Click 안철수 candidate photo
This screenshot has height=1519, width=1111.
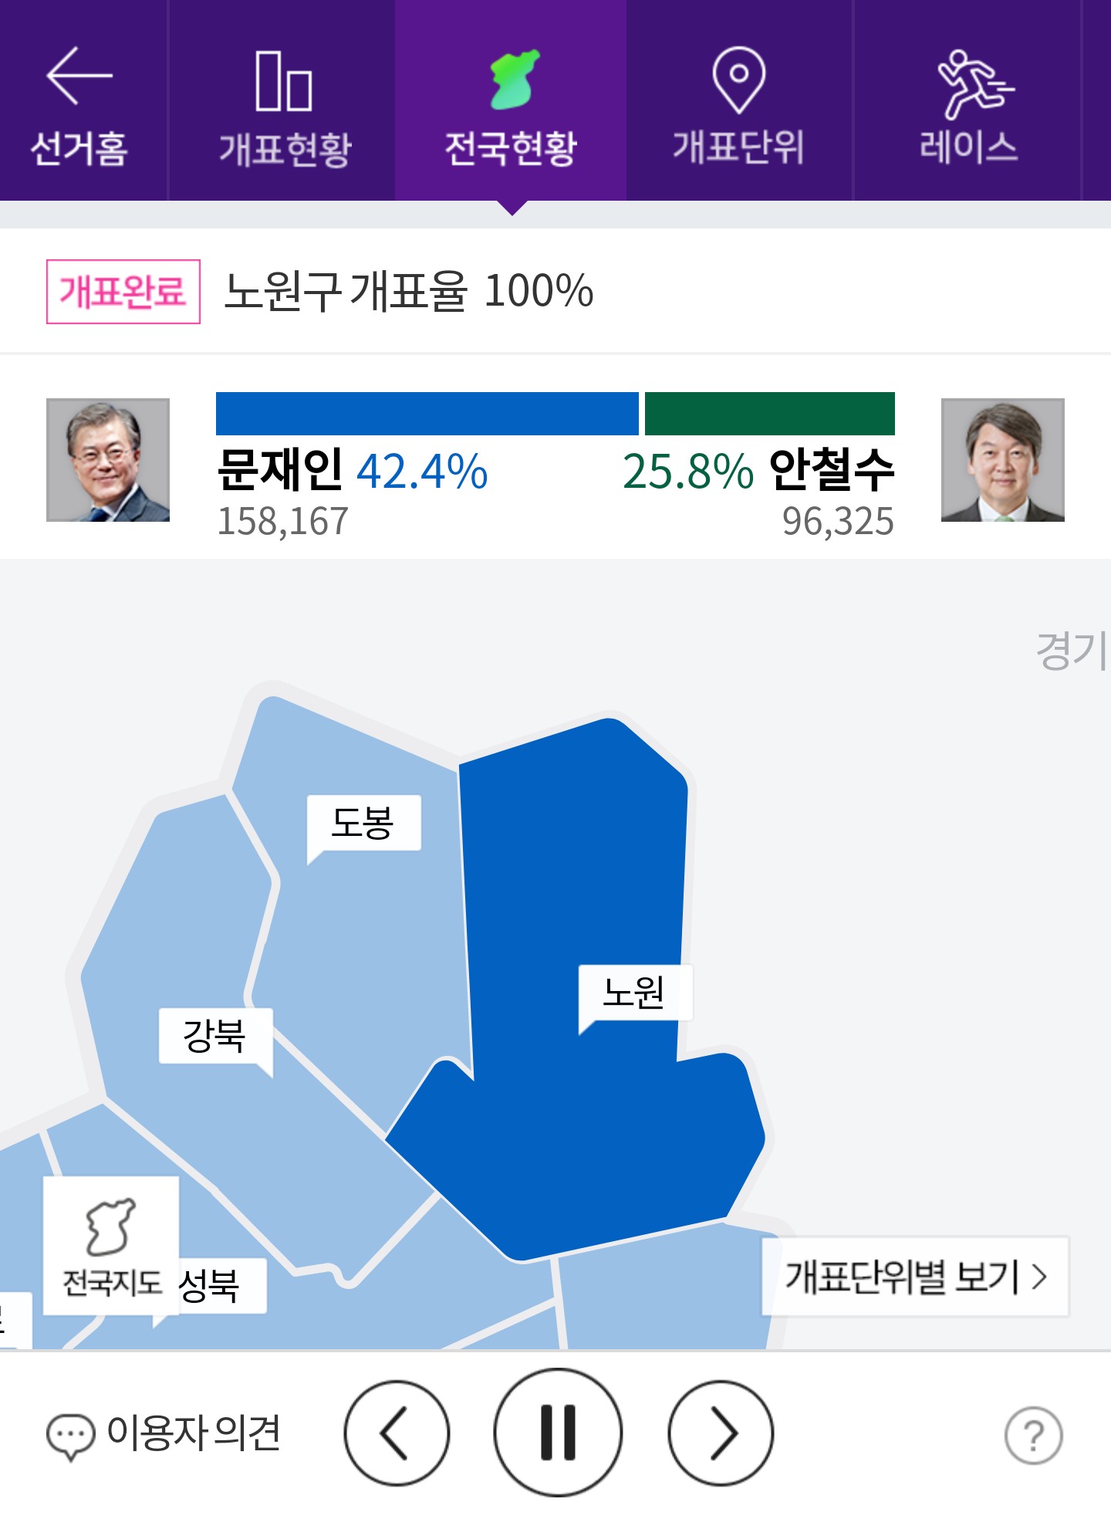click(1002, 460)
